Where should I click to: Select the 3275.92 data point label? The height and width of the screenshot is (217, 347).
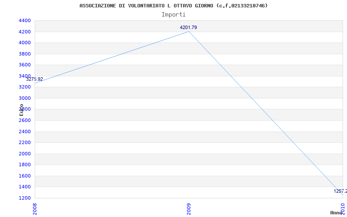pyautogui.click(x=35, y=79)
